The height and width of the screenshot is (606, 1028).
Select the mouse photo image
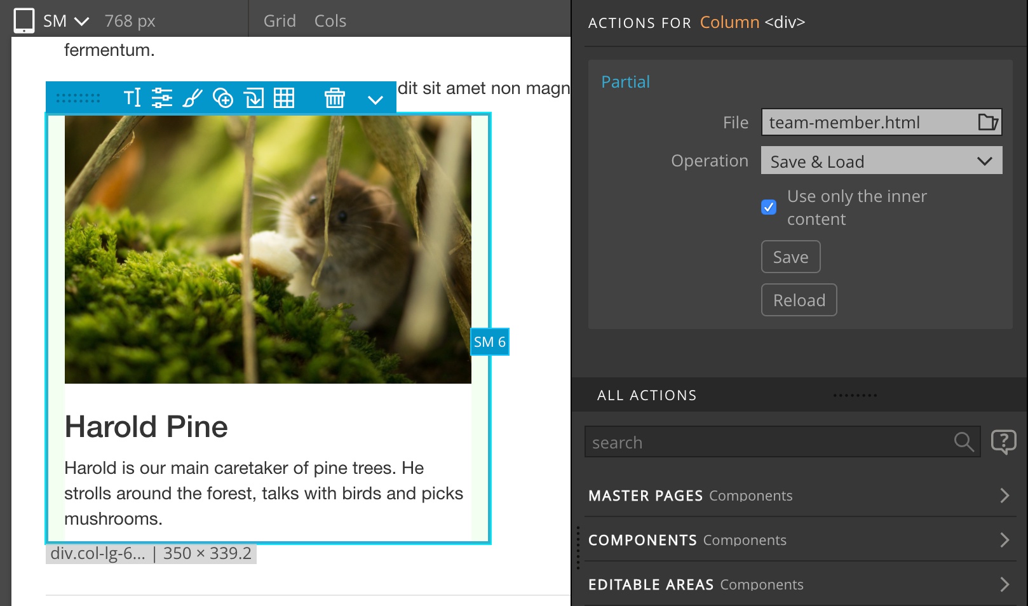[x=268, y=250]
